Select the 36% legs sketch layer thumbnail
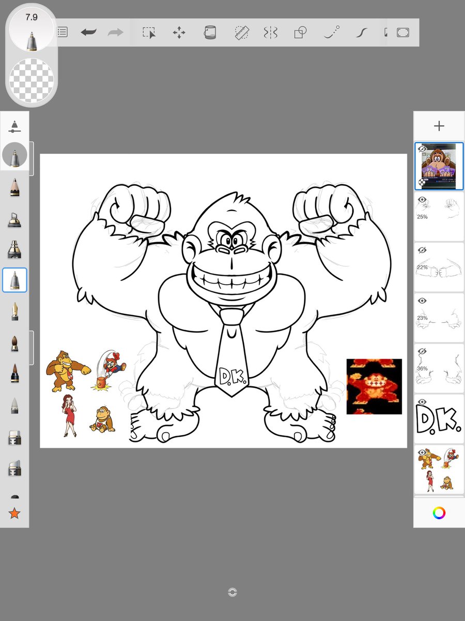This screenshot has width=465, height=621. [x=439, y=368]
